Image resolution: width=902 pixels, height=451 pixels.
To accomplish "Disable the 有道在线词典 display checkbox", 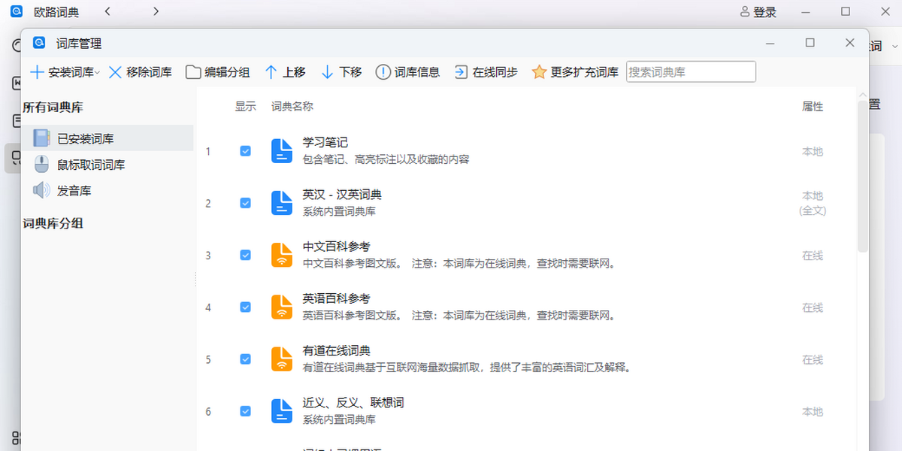I will pyautogui.click(x=245, y=359).
